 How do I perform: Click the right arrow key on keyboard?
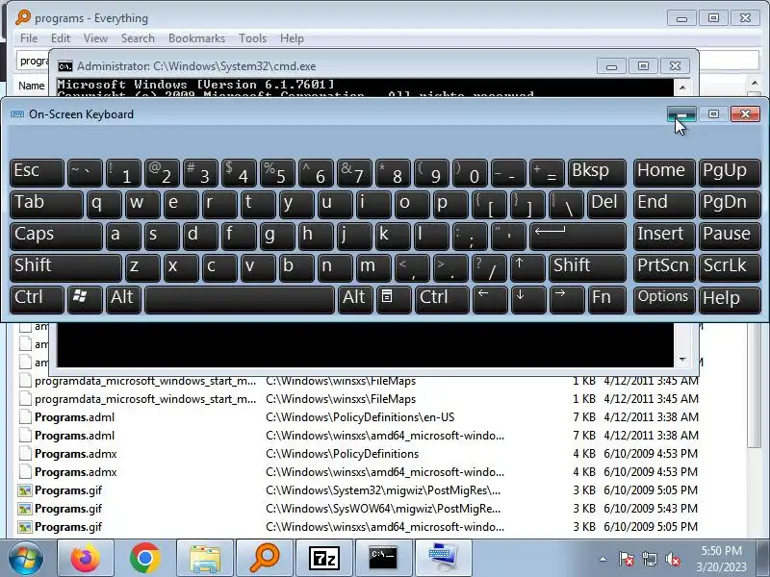click(567, 298)
